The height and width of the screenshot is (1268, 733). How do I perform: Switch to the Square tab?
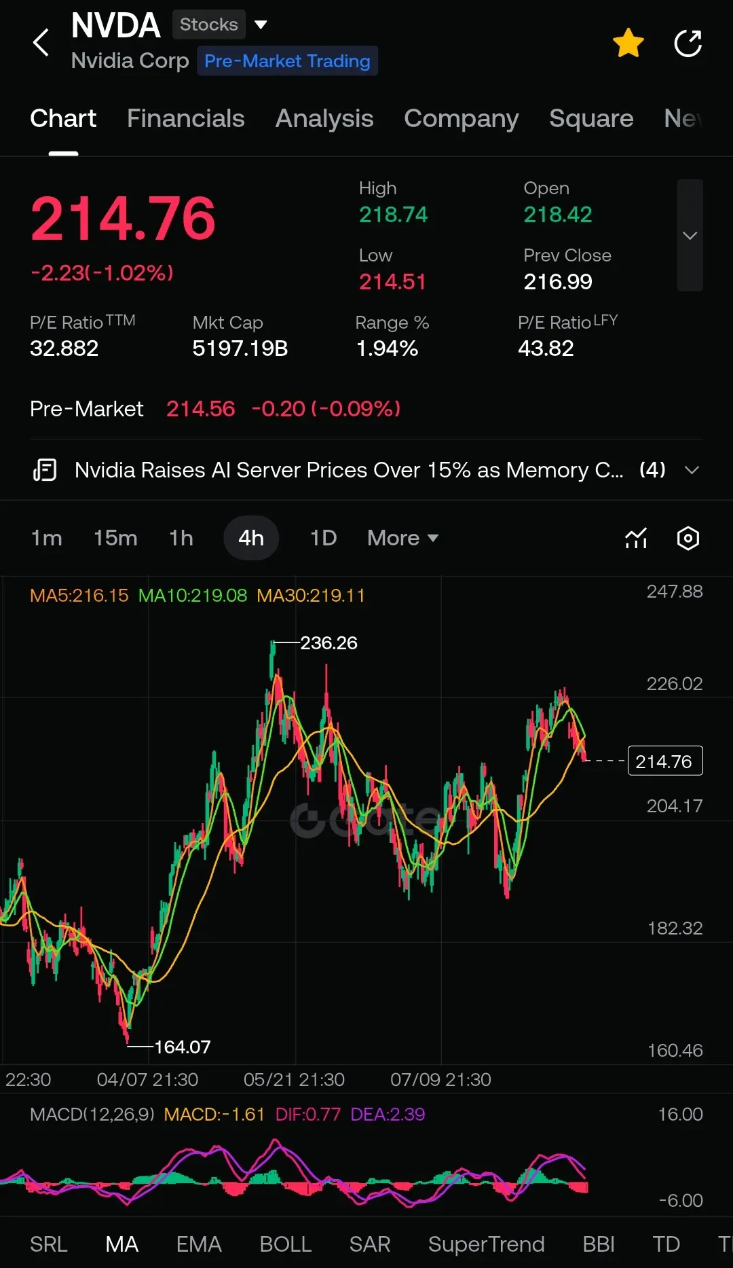point(591,118)
